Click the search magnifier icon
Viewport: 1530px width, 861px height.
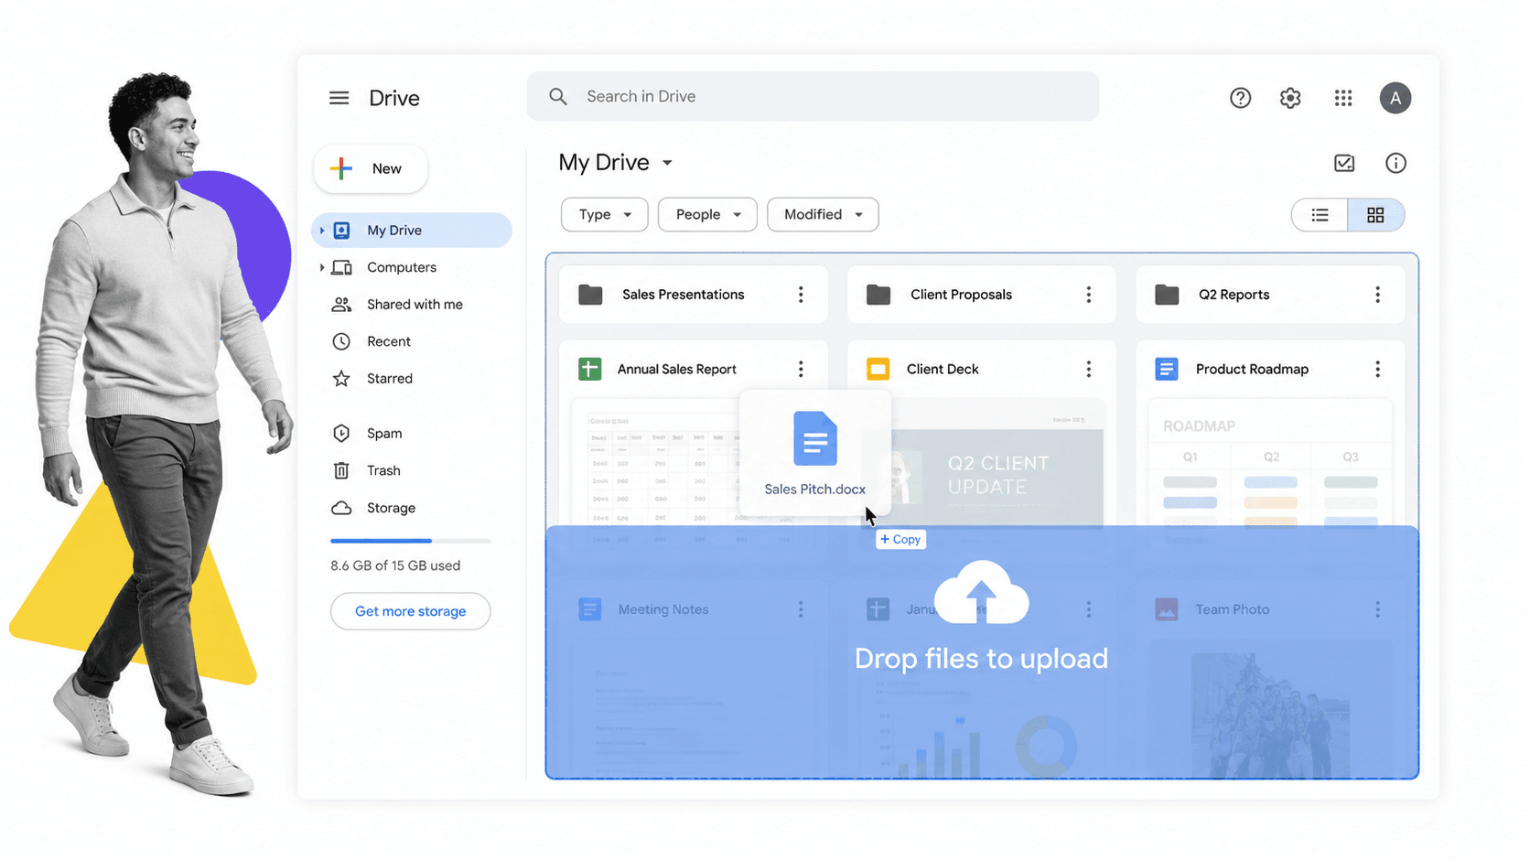pyautogui.click(x=558, y=96)
